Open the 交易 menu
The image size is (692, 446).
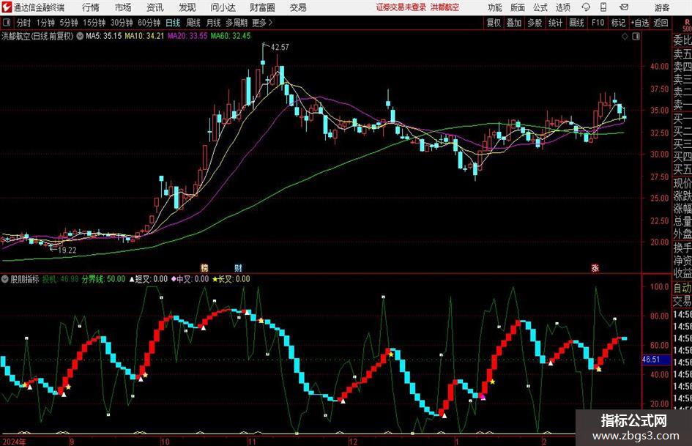point(298,7)
